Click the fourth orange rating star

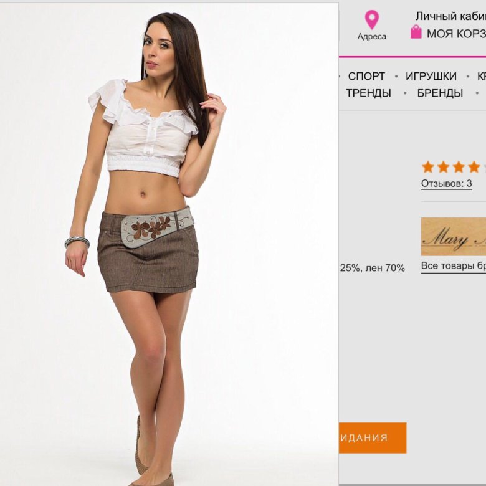[474, 167]
